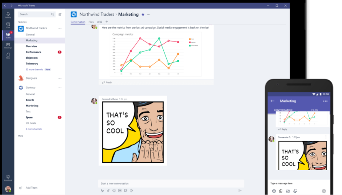Open the sticker picker in compose bar
The height and width of the screenshot is (195, 342).
[x=126, y=190]
